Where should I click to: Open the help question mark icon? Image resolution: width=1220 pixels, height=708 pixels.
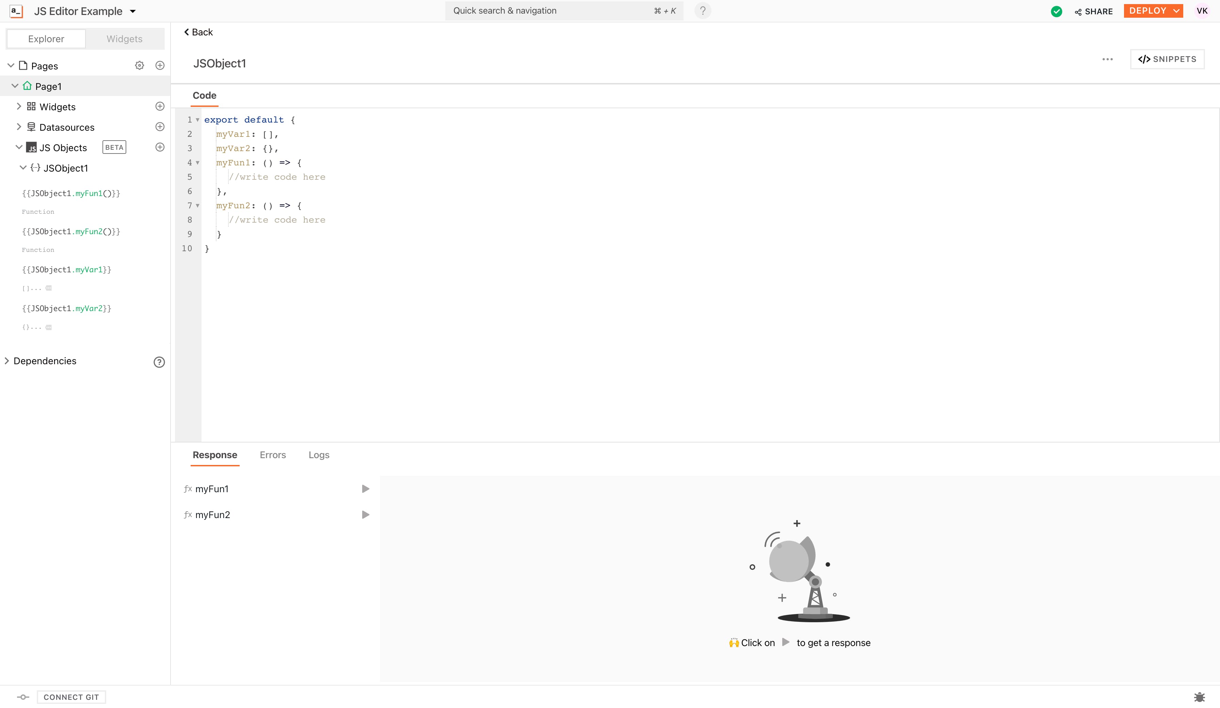pyautogui.click(x=703, y=11)
